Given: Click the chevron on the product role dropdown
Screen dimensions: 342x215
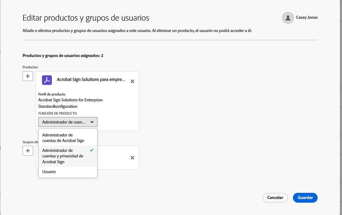Looking at the screenshot, I should coord(92,122).
